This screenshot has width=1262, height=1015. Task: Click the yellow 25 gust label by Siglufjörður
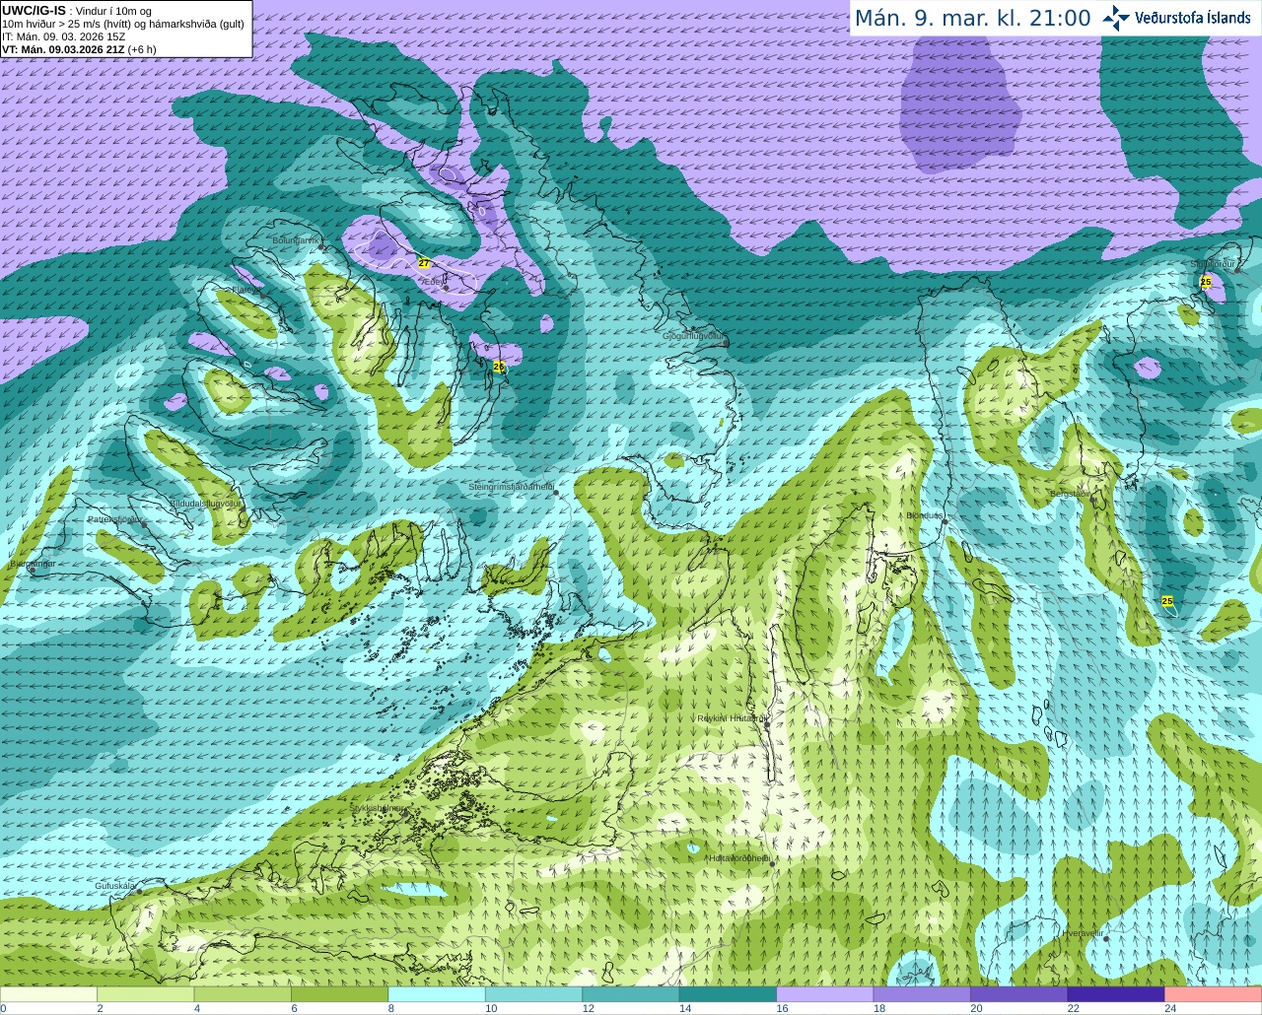point(1205,282)
